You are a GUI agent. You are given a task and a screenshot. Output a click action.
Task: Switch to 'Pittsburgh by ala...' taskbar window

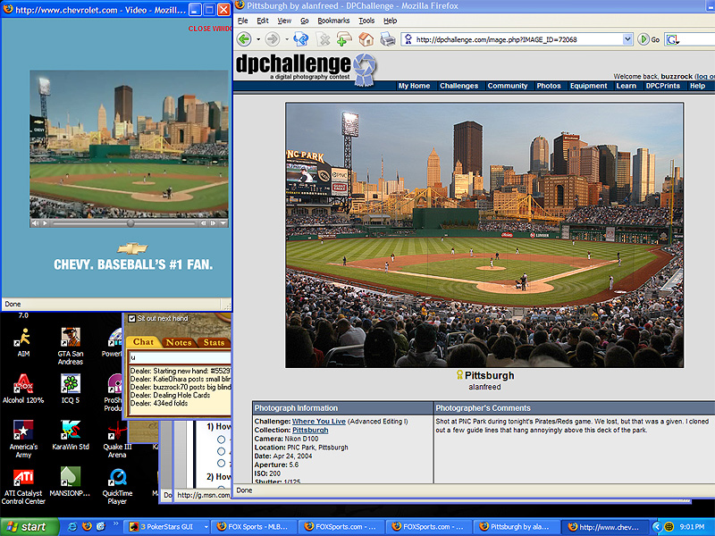516,527
